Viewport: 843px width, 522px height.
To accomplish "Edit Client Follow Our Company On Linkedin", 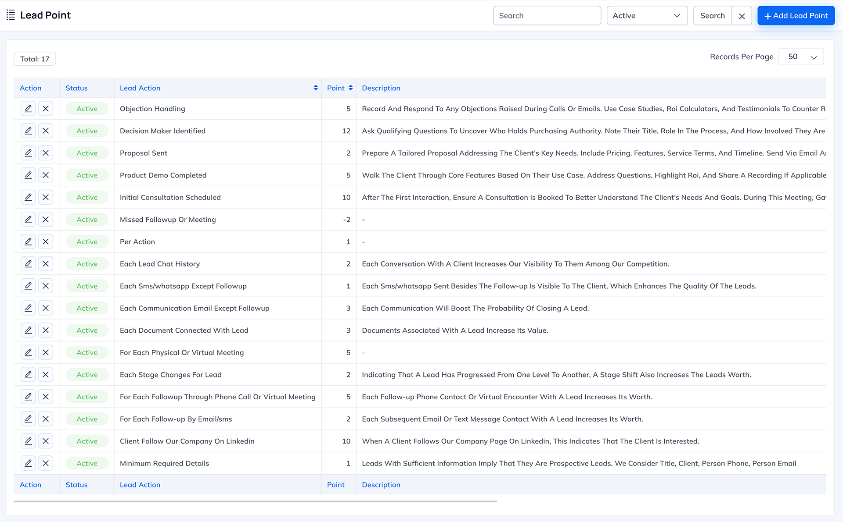I will (28, 441).
